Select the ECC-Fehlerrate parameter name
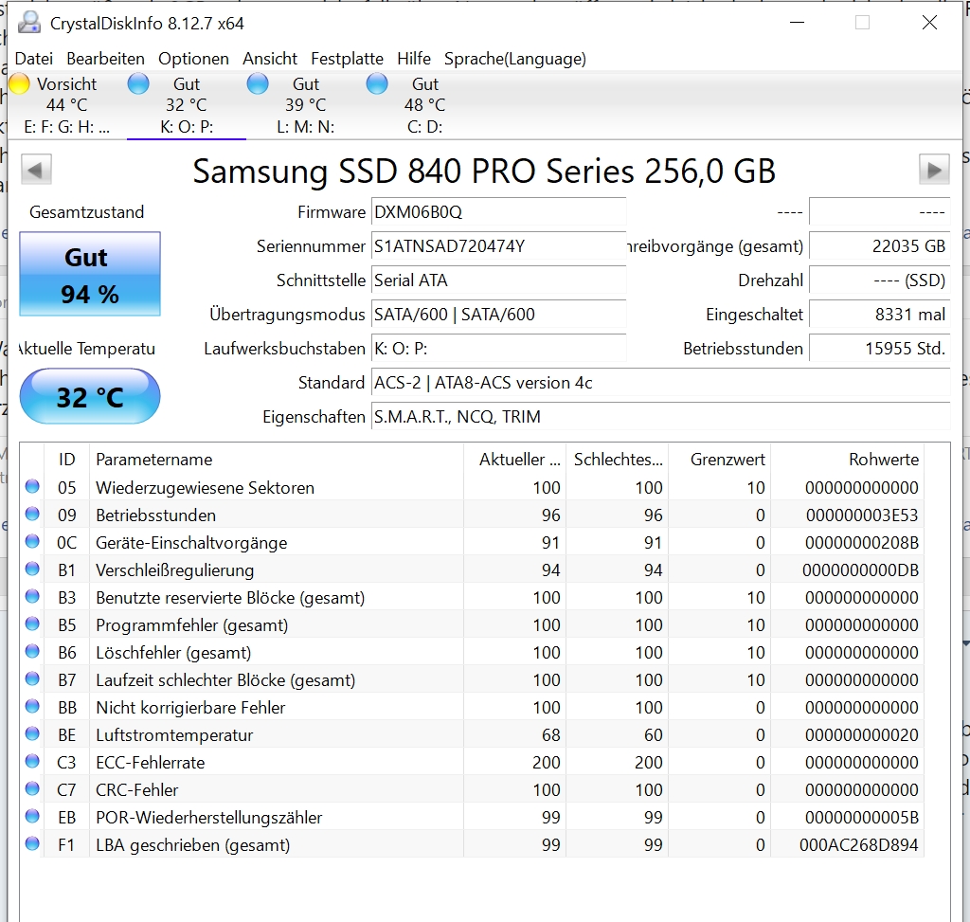The image size is (970, 922). tap(151, 763)
